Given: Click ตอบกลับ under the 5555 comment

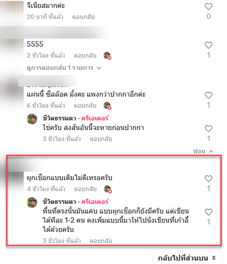Looking at the screenshot, I should (85, 55).
